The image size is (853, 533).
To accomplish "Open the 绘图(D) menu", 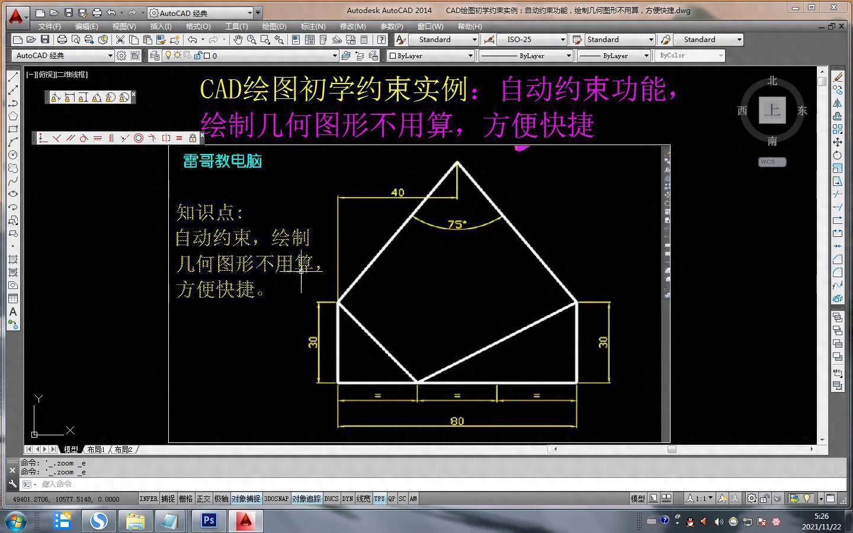I will [x=274, y=27].
